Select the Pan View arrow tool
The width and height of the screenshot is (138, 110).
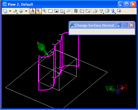tap(68, 11)
